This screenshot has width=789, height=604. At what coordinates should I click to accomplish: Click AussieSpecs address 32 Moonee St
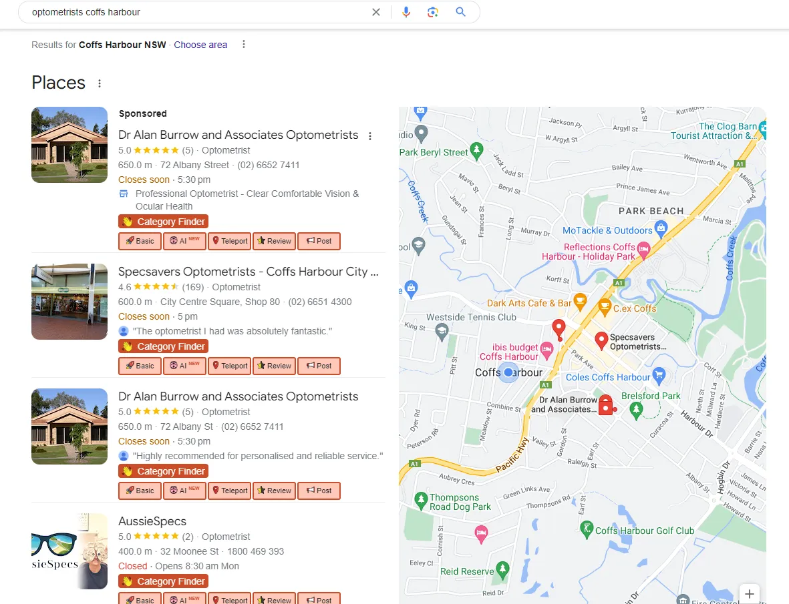[x=190, y=551]
